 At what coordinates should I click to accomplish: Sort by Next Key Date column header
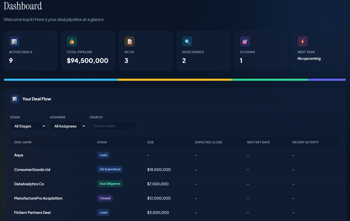pos(258,142)
